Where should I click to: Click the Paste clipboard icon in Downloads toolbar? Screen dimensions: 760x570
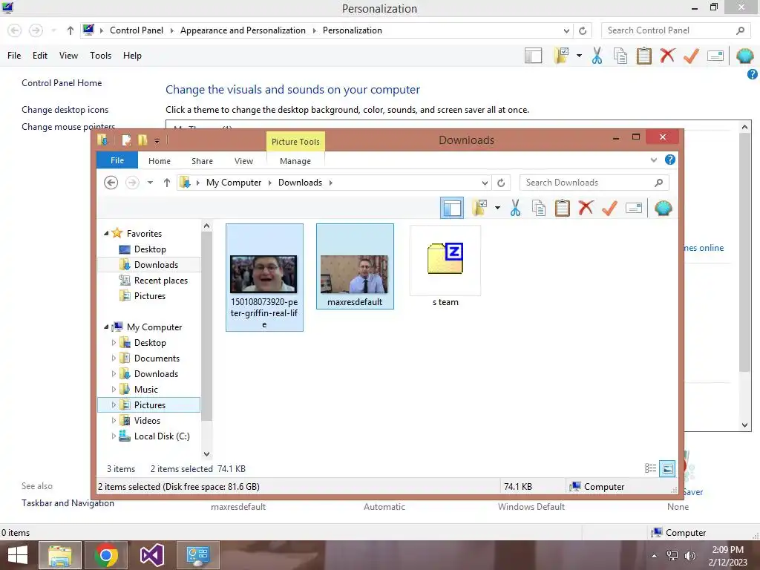pyautogui.click(x=563, y=209)
